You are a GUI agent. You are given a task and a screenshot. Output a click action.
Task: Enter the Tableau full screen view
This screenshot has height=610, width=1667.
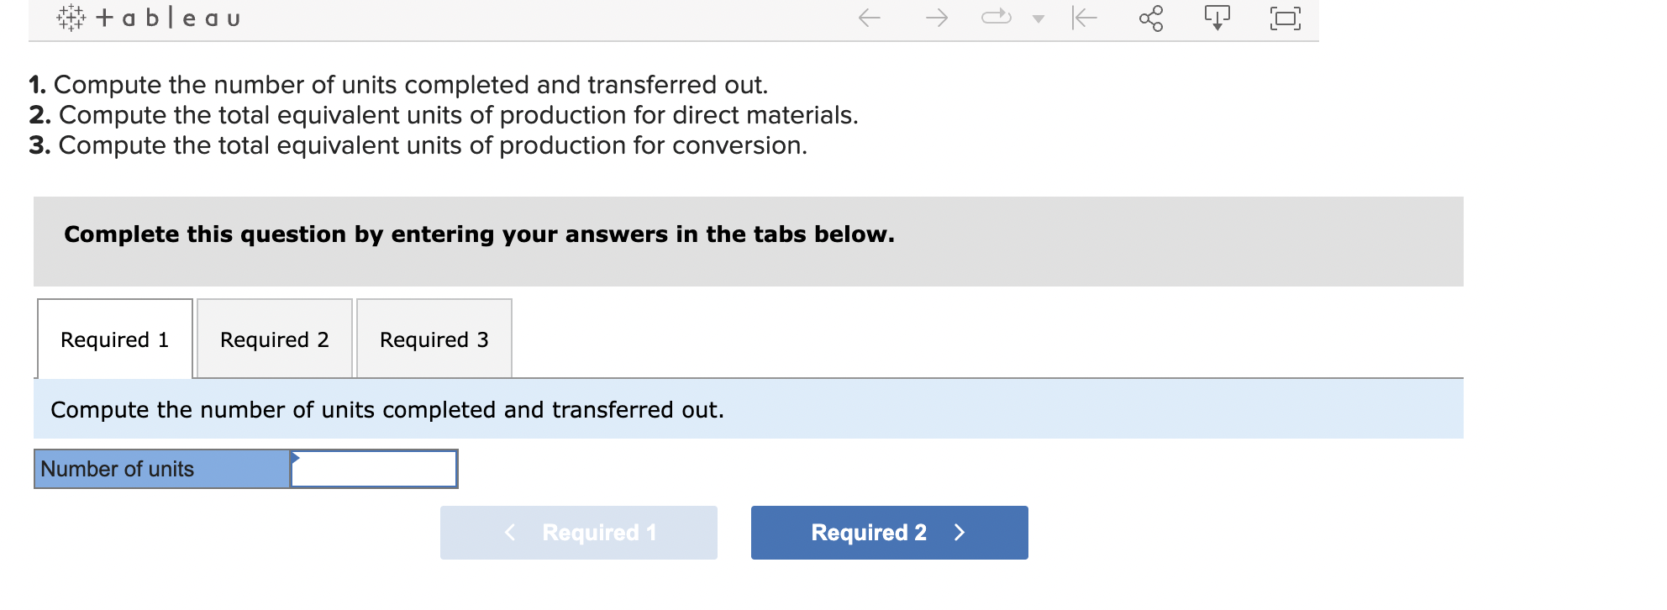tap(1285, 18)
